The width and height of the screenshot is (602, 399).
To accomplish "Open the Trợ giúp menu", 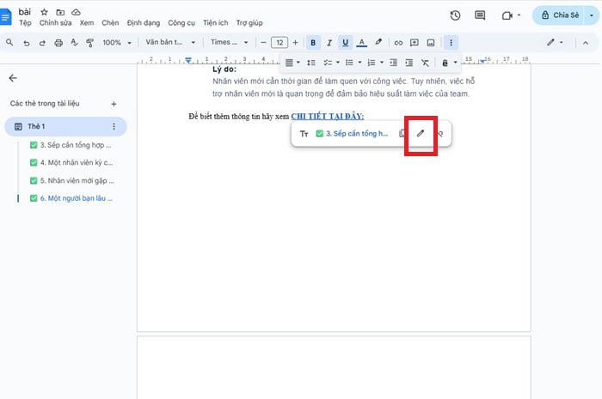I will point(249,23).
